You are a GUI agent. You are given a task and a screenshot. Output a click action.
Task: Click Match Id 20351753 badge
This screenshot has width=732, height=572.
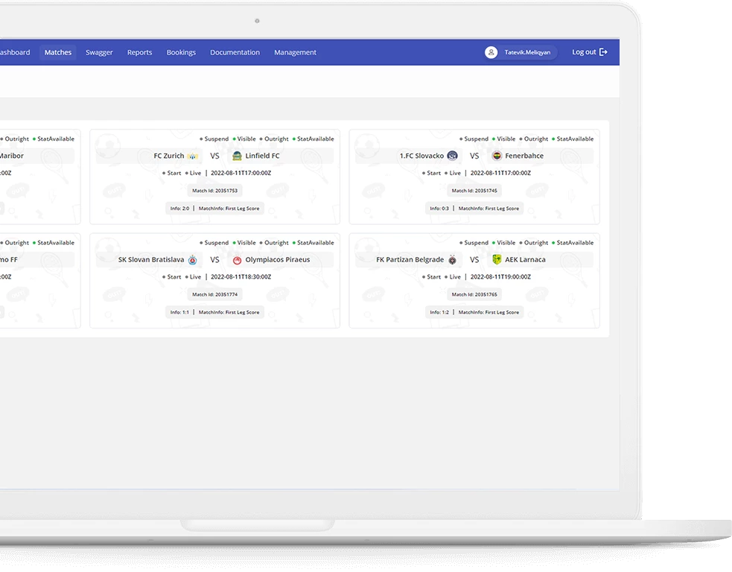(x=215, y=190)
